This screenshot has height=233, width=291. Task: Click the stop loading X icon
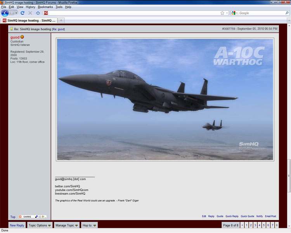pos(30,13)
